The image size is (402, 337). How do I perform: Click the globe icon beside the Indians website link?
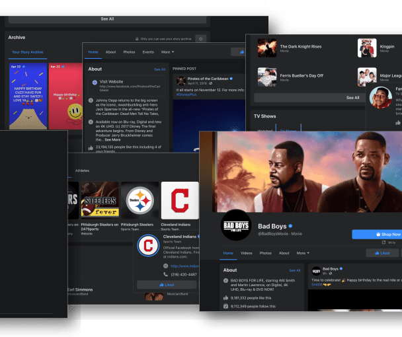pos(165,266)
